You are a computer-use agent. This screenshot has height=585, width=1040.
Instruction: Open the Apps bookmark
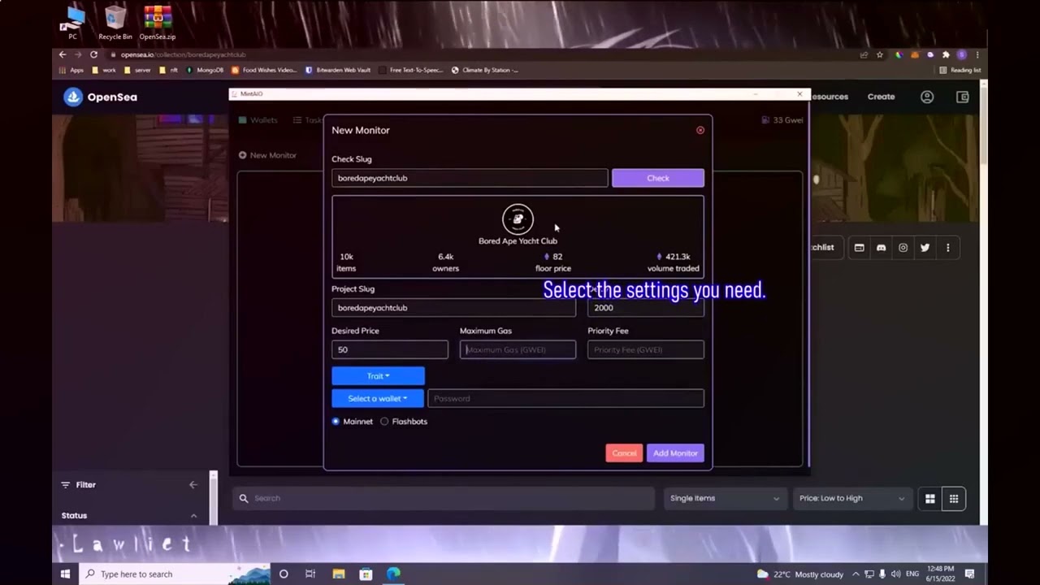pos(71,70)
